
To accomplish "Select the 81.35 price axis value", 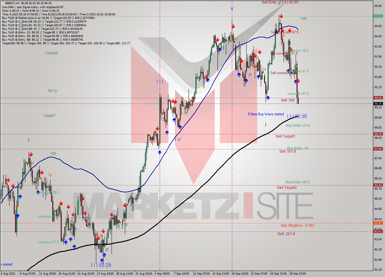I will (378, 270).
